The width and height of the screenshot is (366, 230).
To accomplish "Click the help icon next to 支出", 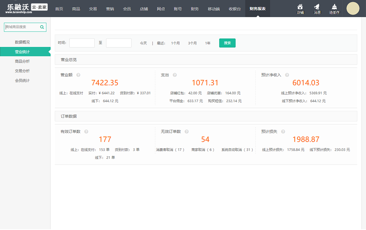I will [x=175, y=75].
